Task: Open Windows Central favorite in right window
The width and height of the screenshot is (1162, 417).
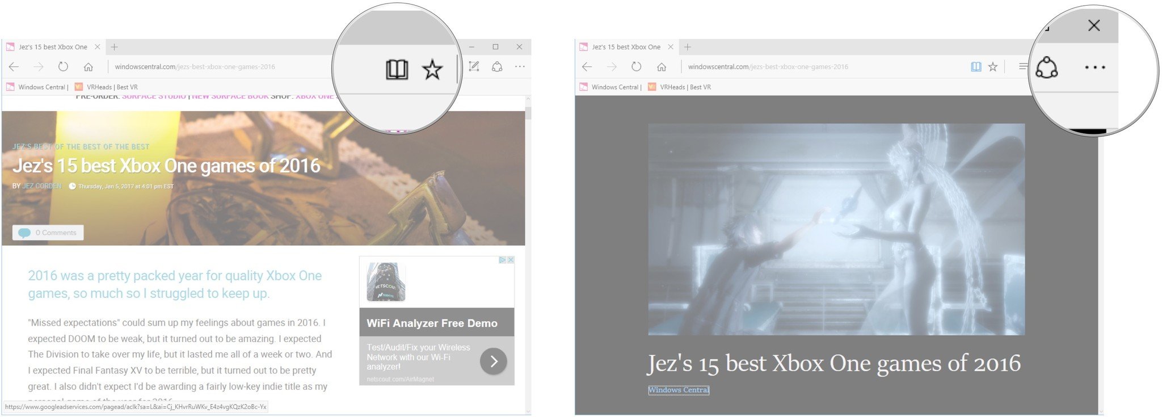Action: pyautogui.click(x=611, y=87)
